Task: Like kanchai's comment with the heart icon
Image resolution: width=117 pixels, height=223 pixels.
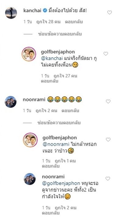Action: pos(109,13)
